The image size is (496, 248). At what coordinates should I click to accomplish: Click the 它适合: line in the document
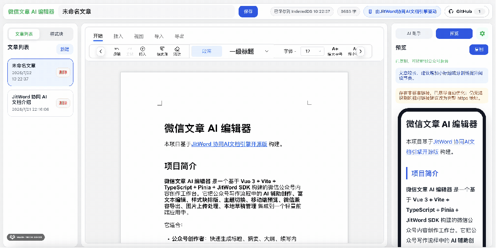pyautogui.click(x=173, y=225)
